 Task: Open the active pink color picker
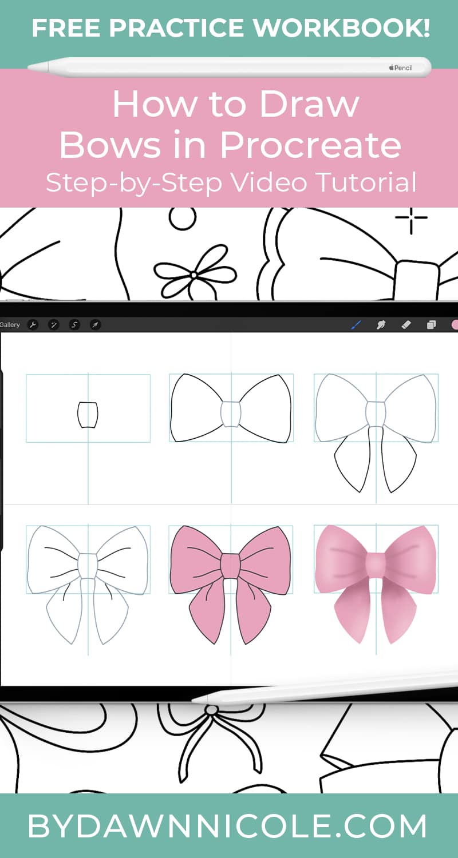point(454,324)
